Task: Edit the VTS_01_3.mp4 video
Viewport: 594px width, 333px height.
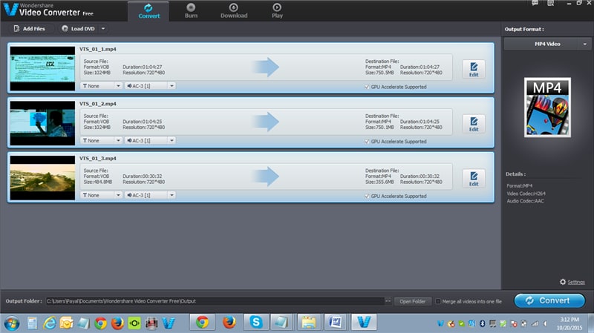Action: pyautogui.click(x=474, y=179)
